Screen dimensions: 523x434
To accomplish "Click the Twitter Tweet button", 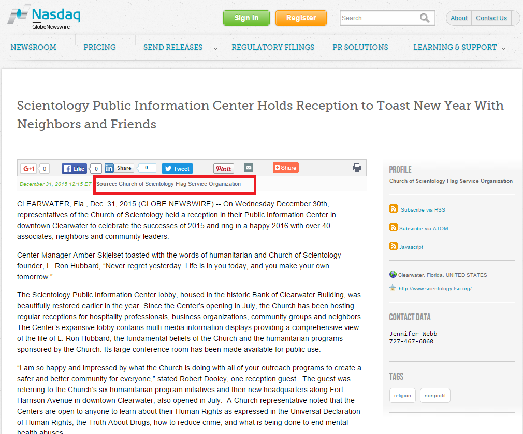I will pos(177,169).
